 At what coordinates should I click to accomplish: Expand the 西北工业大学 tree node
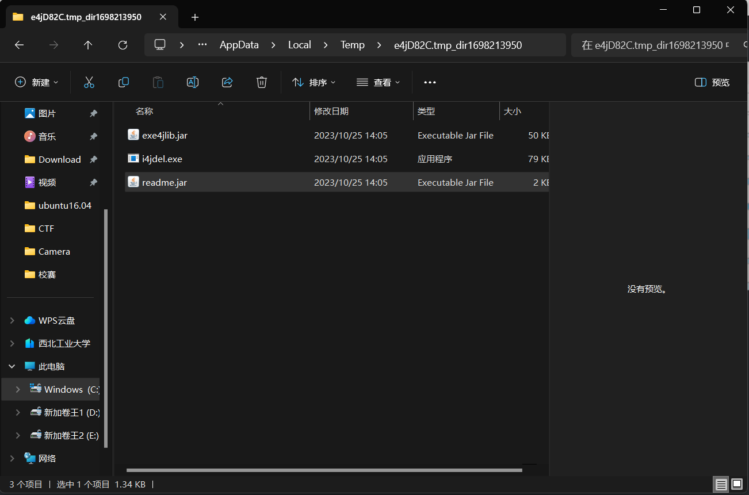[x=12, y=343]
